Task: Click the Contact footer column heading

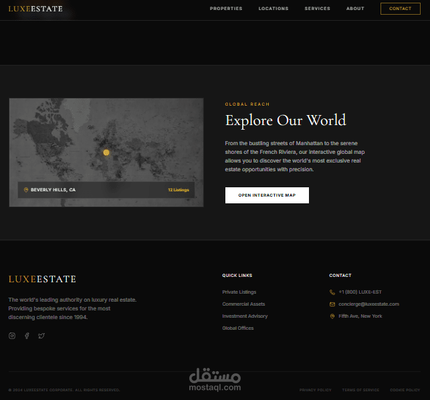Action: click(x=340, y=276)
